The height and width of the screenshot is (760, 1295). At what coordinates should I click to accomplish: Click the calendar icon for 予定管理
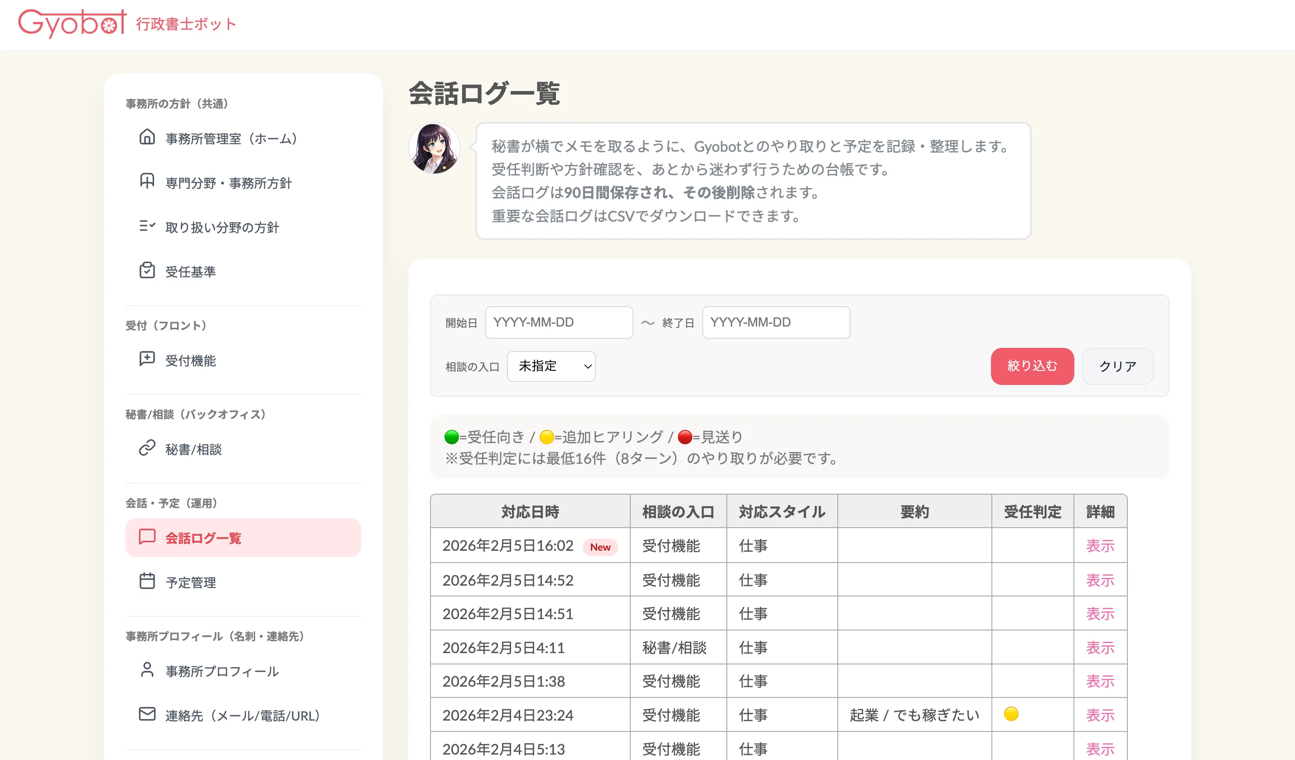click(x=147, y=581)
